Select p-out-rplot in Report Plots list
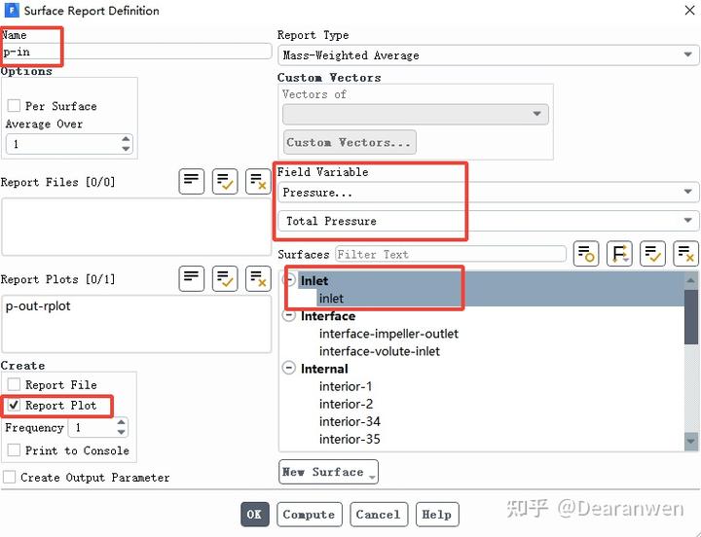The height and width of the screenshot is (537, 701). [38, 306]
